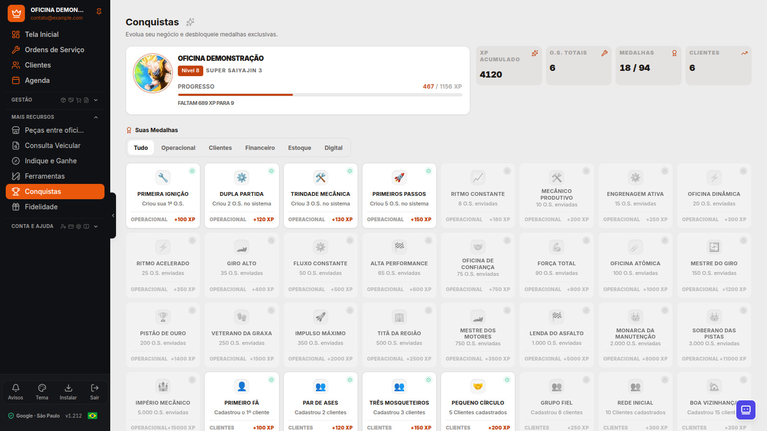Open Avisos bell notifications
The height and width of the screenshot is (431, 767).
click(x=15, y=392)
